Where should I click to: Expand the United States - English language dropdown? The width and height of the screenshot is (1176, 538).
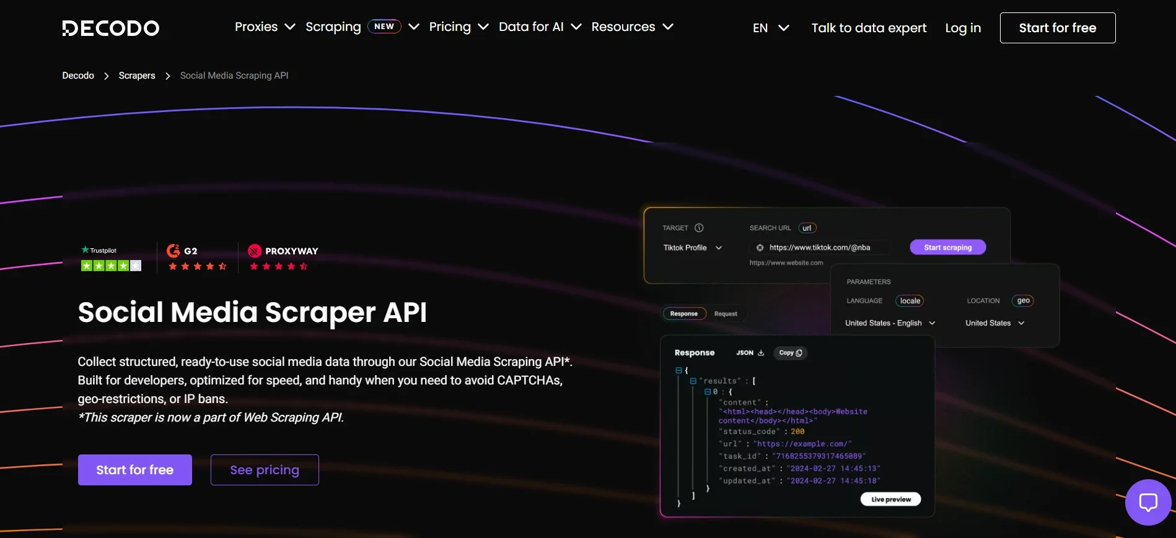[x=890, y=323]
